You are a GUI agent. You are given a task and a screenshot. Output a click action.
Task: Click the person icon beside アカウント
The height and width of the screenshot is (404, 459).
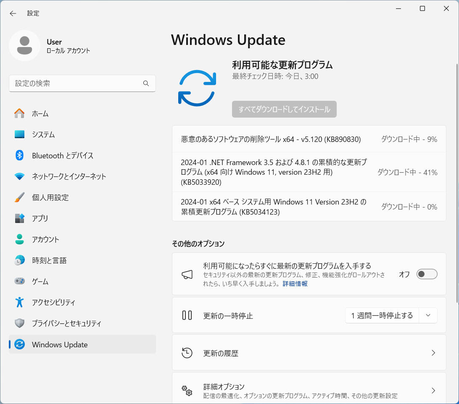tap(19, 239)
